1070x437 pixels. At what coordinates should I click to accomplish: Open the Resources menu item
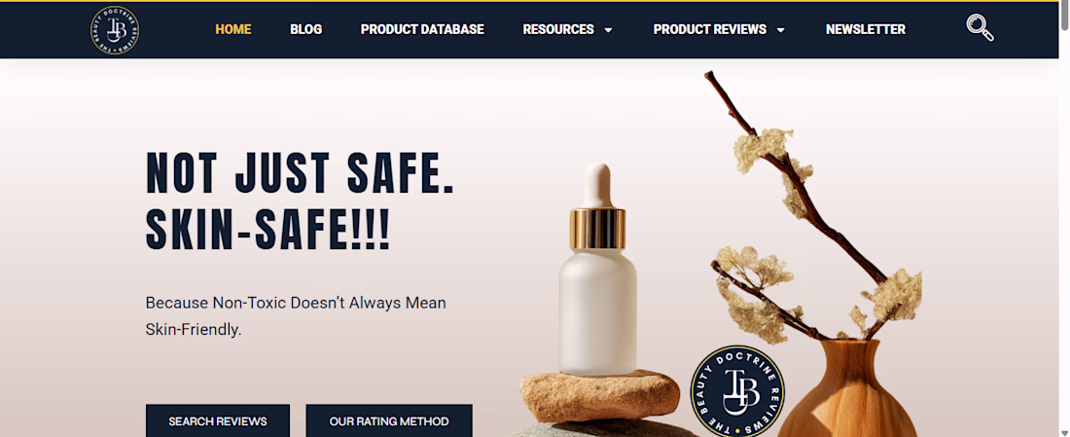pyautogui.click(x=558, y=29)
